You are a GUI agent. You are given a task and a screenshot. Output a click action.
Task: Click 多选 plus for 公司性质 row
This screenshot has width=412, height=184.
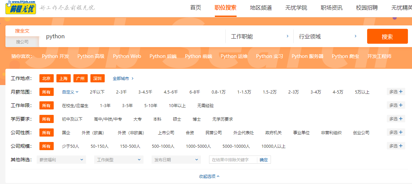click(396, 132)
